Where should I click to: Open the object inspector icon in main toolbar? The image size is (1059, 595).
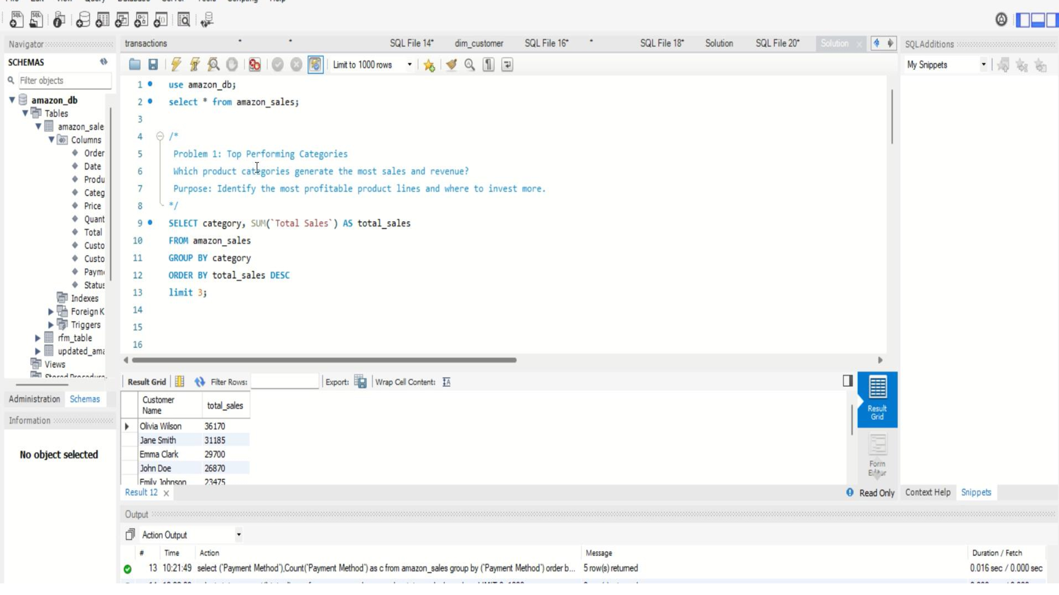pyautogui.click(x=59, y=19)
